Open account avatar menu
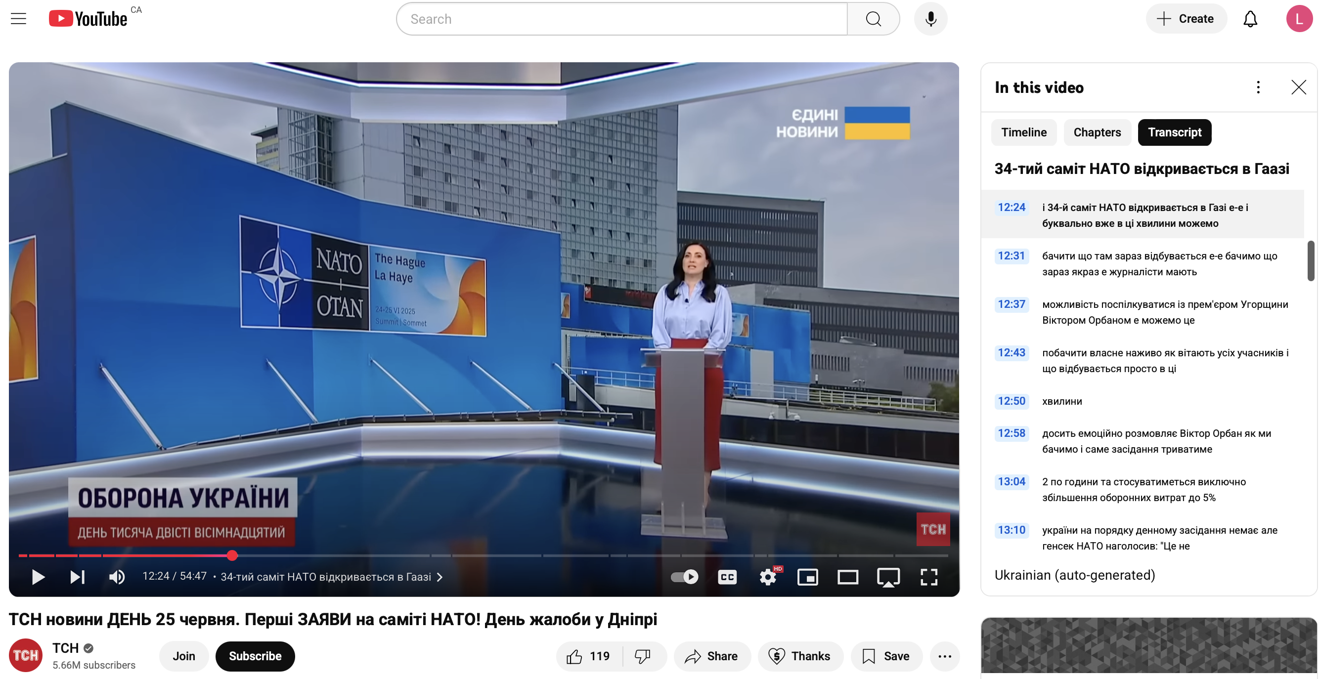Image resolution: width=1320 pixels, height=679 pixels. tap(1299, 19)
